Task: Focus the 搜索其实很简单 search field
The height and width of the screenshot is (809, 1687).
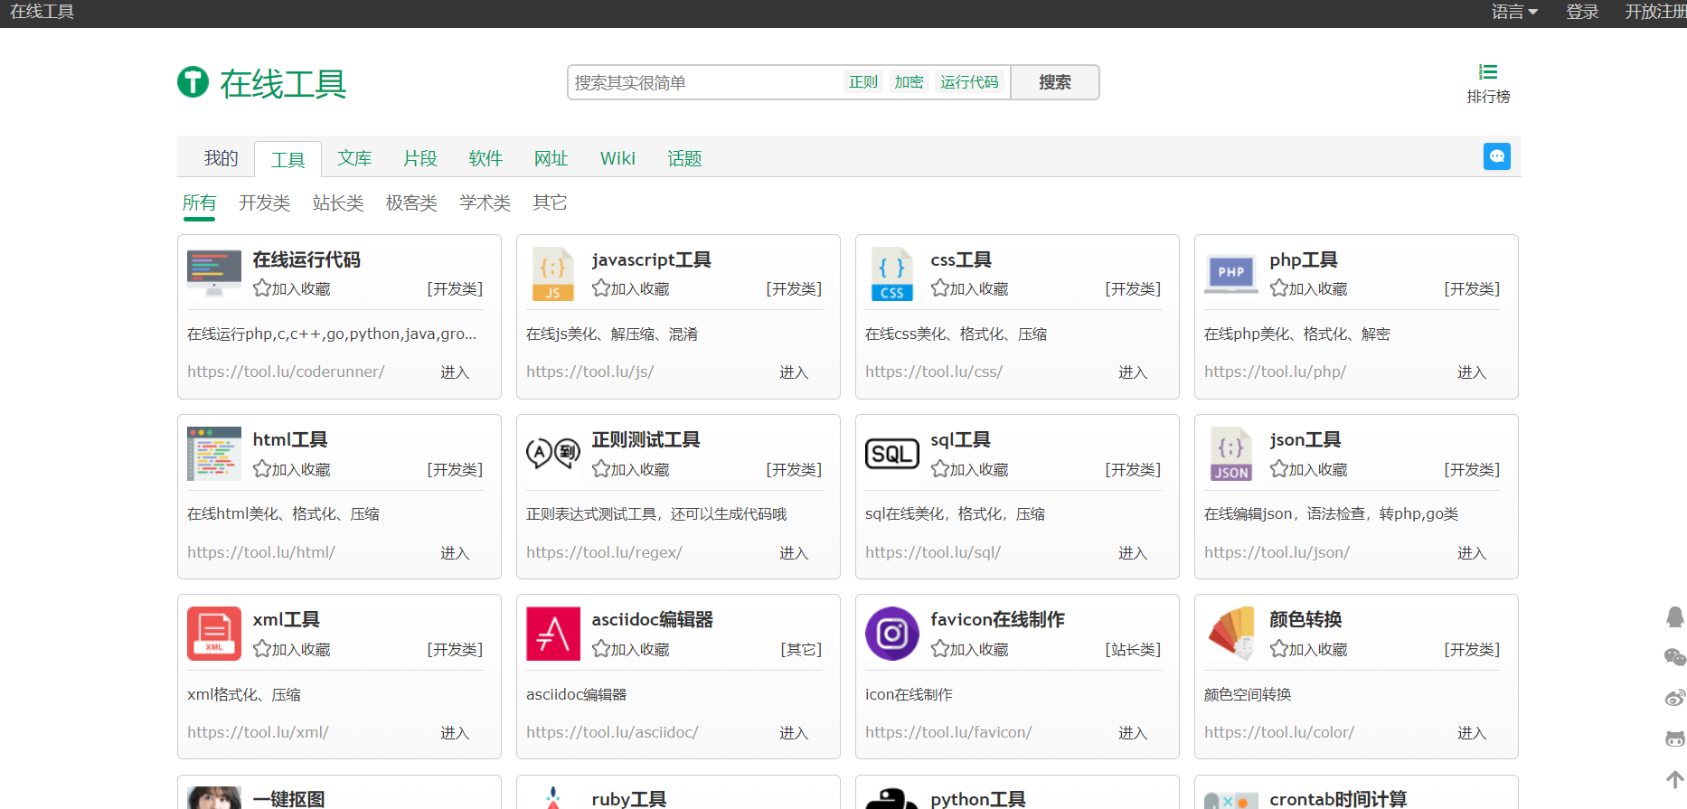Action: tap(705, 82)
